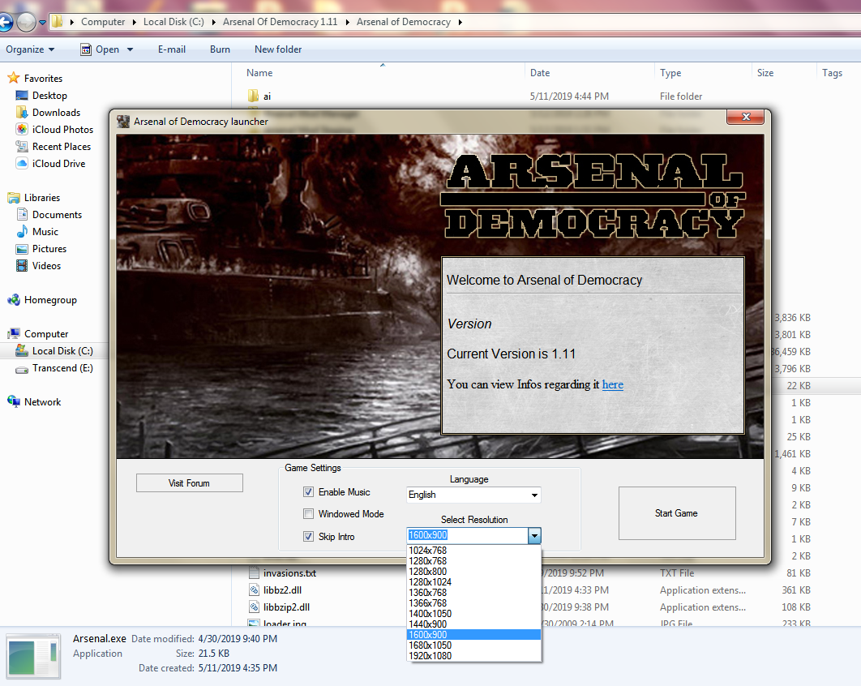
Task: Click the Local Disk (C:) breadcrumb segment
Action: coord(173,22)
